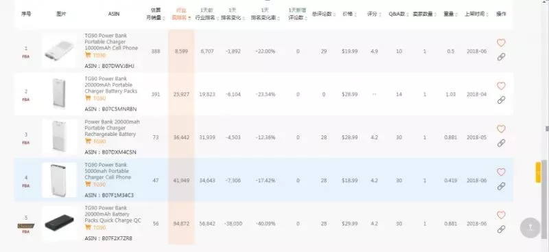Viewport: 549px width, 252px height.
Task: Click cart icon in B07DXM4CSN row
Action: coord(88,141)
